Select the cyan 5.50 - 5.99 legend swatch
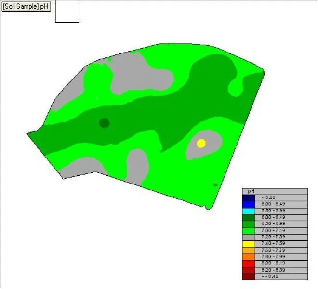318x289 pixels. click(x=249, y=211)
